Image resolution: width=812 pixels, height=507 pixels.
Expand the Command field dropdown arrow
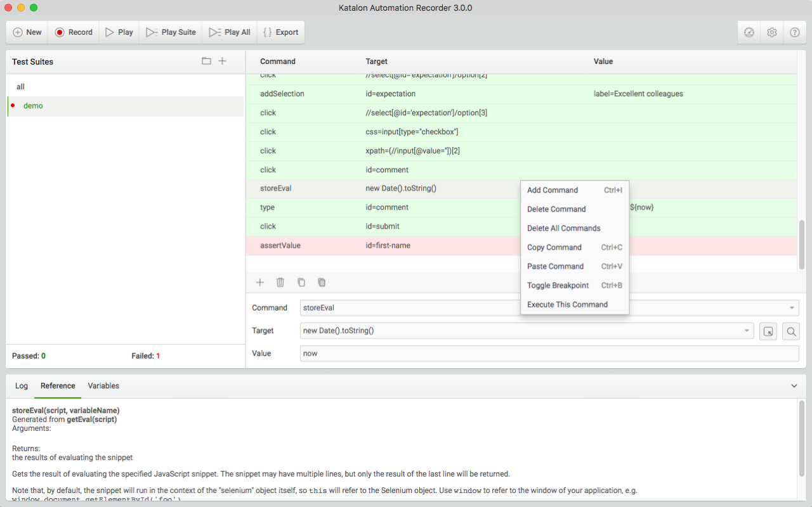pos(792,308)
